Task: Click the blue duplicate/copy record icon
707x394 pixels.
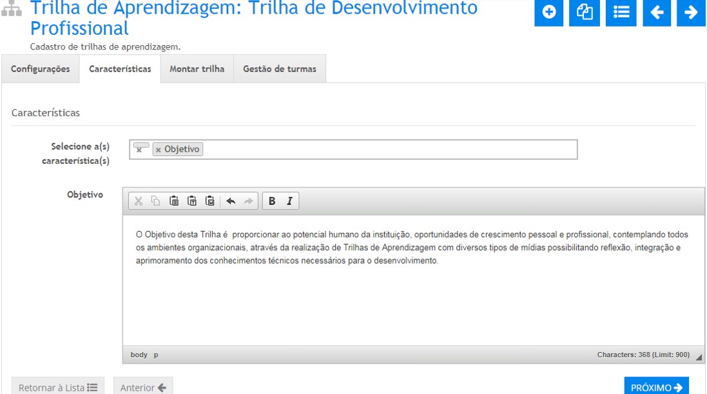Action: (585, 12)
